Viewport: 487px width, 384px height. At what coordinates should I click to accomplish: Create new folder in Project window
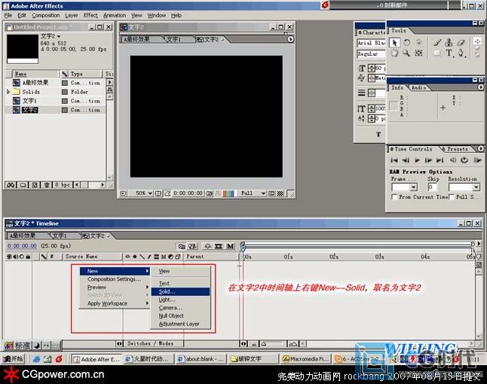tap(23, 185)
